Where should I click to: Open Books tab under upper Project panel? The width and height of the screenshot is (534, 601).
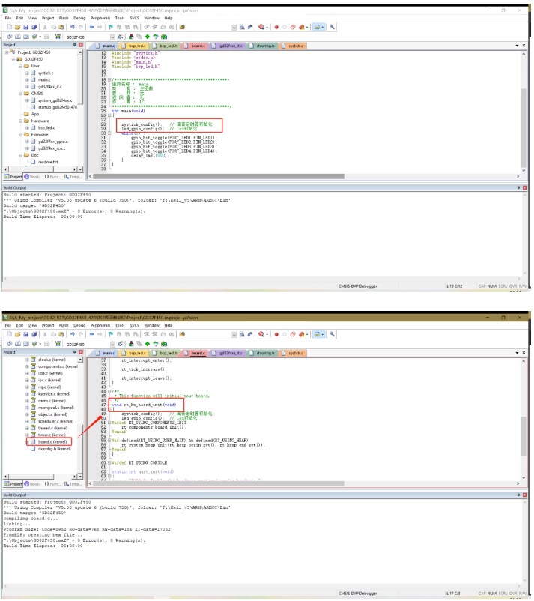32,177
